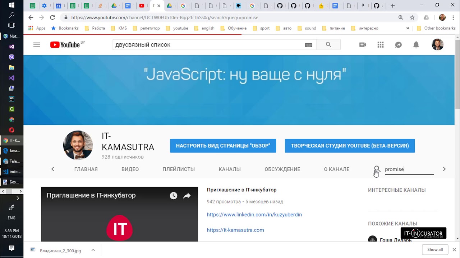Play the Приглашение в IT-инкубатор video thumbnail
This screenshot has width=460, height=258.
[x=119, y=214]
